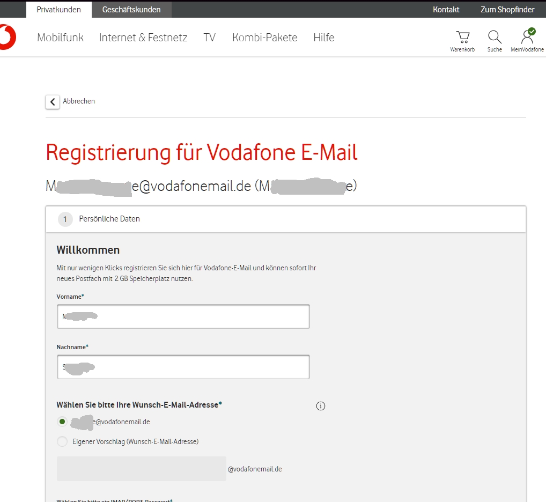This screenshot has width=546, height=502.
Task: Open the Kombi-Pakete menu
Action: click(x=264, y=38)
